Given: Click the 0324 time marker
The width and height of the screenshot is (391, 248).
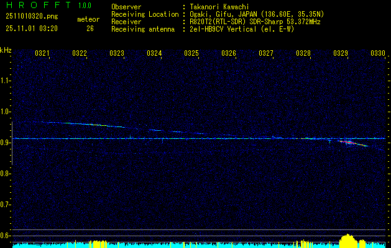Looking at the screenshot, I should tap(154, 54).
